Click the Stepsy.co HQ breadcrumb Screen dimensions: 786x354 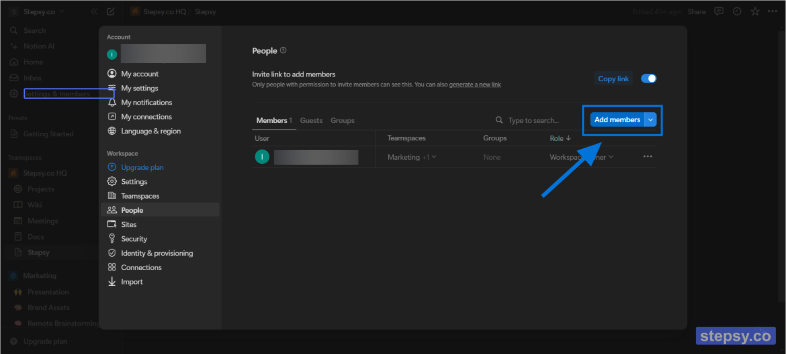pos(165,12)
